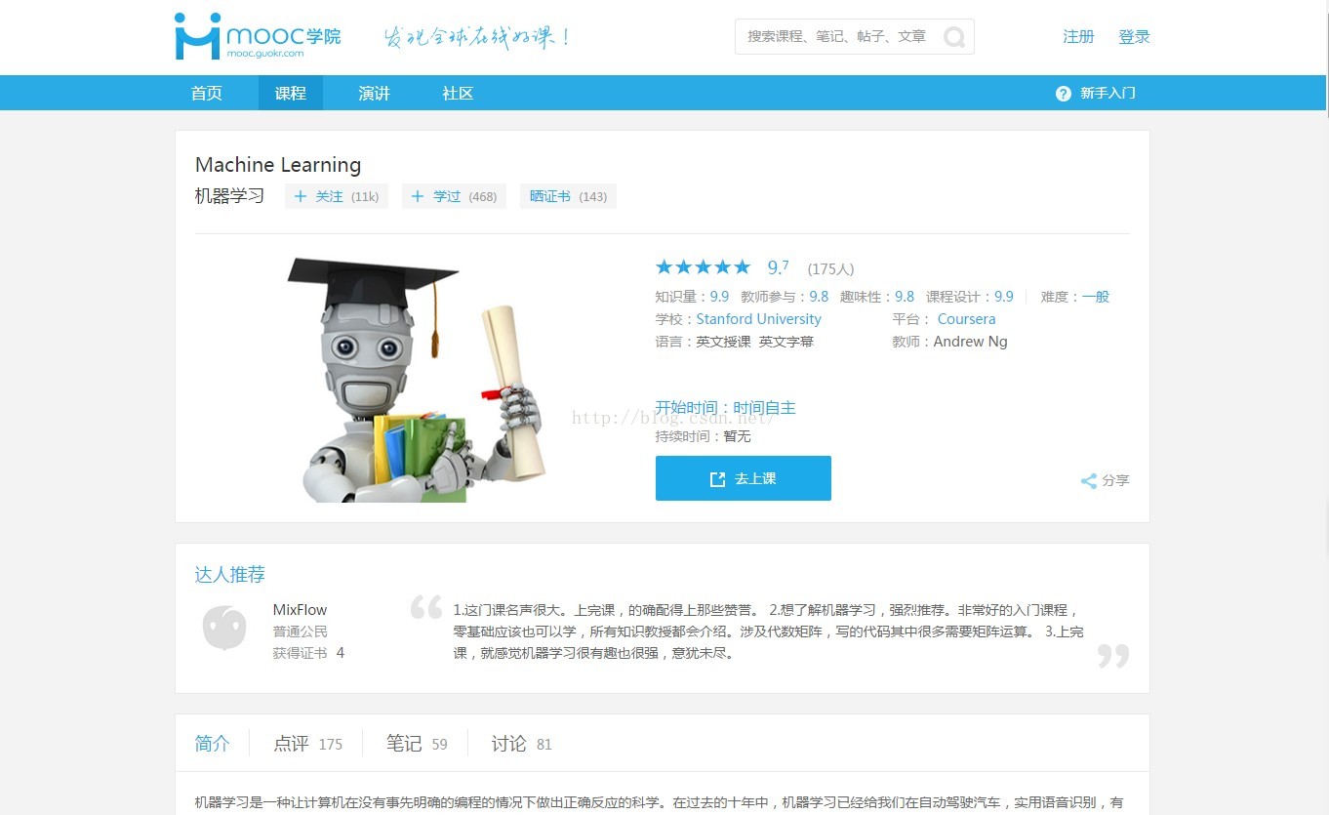This screenshot has width=1329, height=815.
Task: Click the 开始时间：时间自主 text
Action: 725,408
